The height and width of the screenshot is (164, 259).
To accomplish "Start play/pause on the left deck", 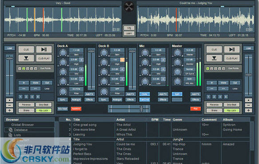I will (x=44, y=50).
